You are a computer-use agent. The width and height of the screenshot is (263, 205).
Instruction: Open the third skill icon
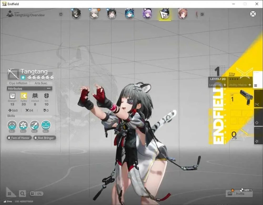(x=34, y=125)
